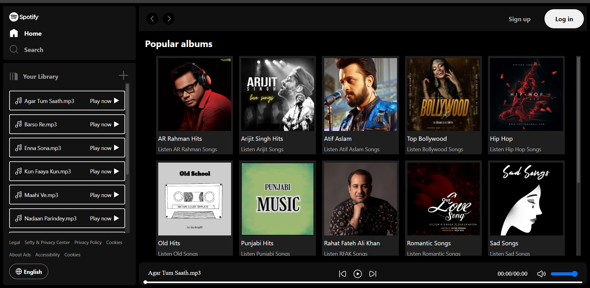This screenshot has width=590, height=288.
Task: Open the Atif Aslam album cover
Action: pyautogui.click(x=360, y=94)
